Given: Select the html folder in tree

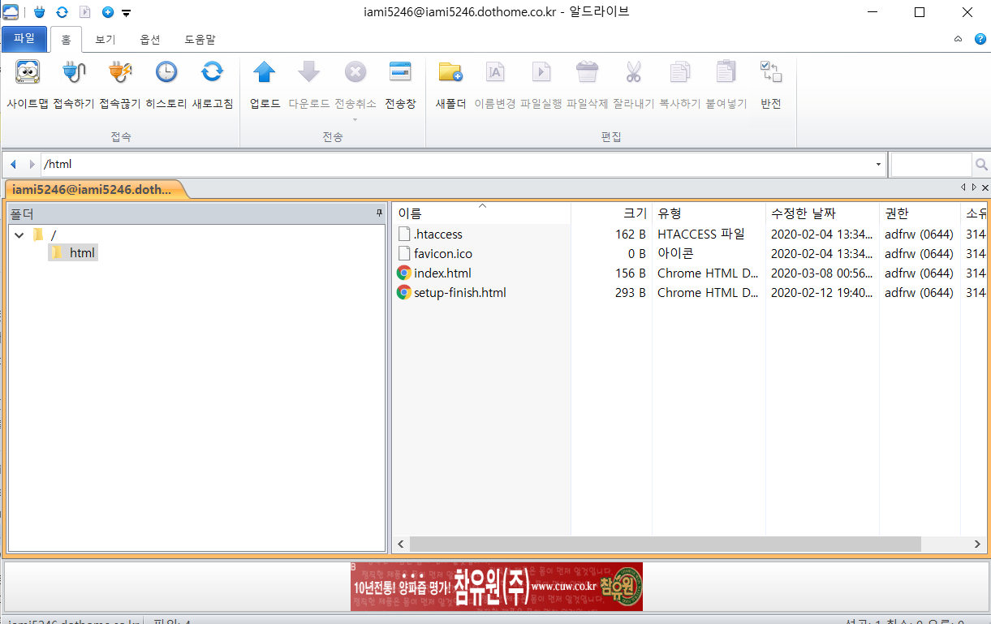Looking at the screenshot, I should click(82, 253).
